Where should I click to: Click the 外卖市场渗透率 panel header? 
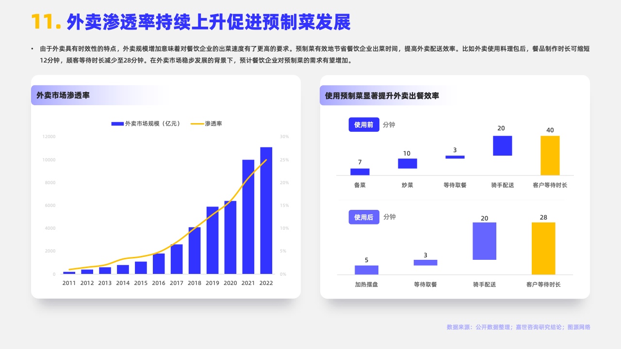(63, 95)
